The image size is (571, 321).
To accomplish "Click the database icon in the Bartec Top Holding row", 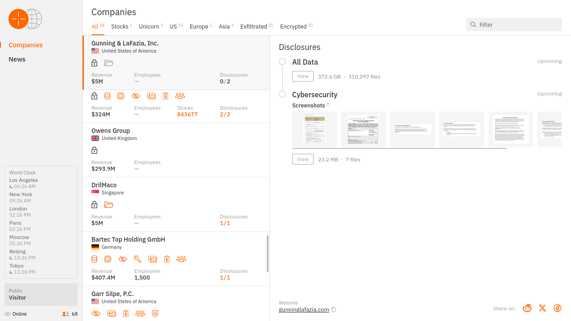I will tap(94, 259).
